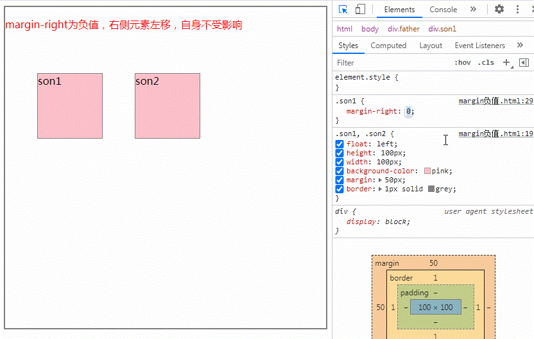534x339 pixels.
Task: Toggle .cls element classes panel
Action: click(x=486, y=62)
